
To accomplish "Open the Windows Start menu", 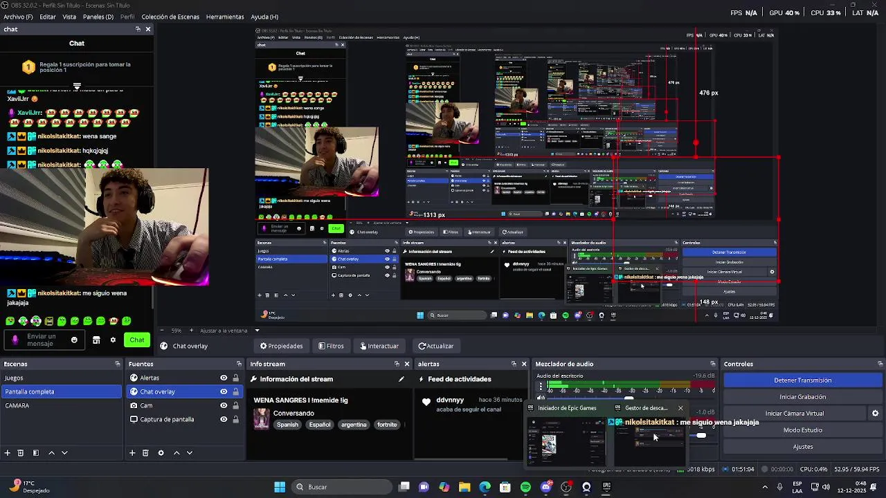I will click(x=280, y=487).
